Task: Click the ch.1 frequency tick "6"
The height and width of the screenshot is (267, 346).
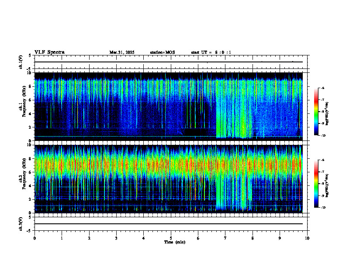Action: [30, 100]
